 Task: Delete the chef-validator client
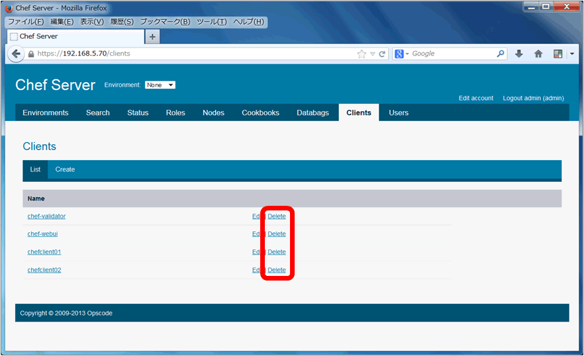(x=277, y=216)
